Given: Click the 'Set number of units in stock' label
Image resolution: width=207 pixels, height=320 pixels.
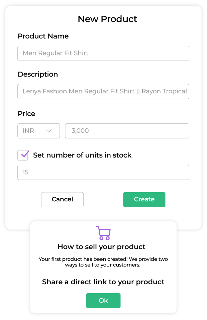Looking at the screenshot, I should point(82,155).
